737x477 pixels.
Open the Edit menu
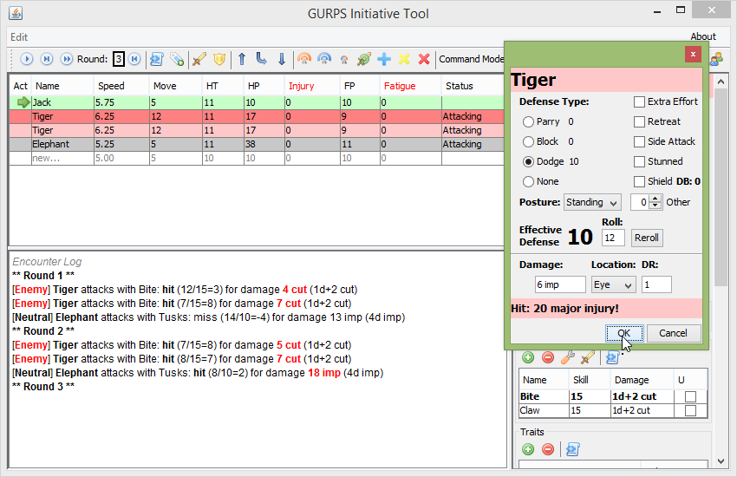coord(19,37)
